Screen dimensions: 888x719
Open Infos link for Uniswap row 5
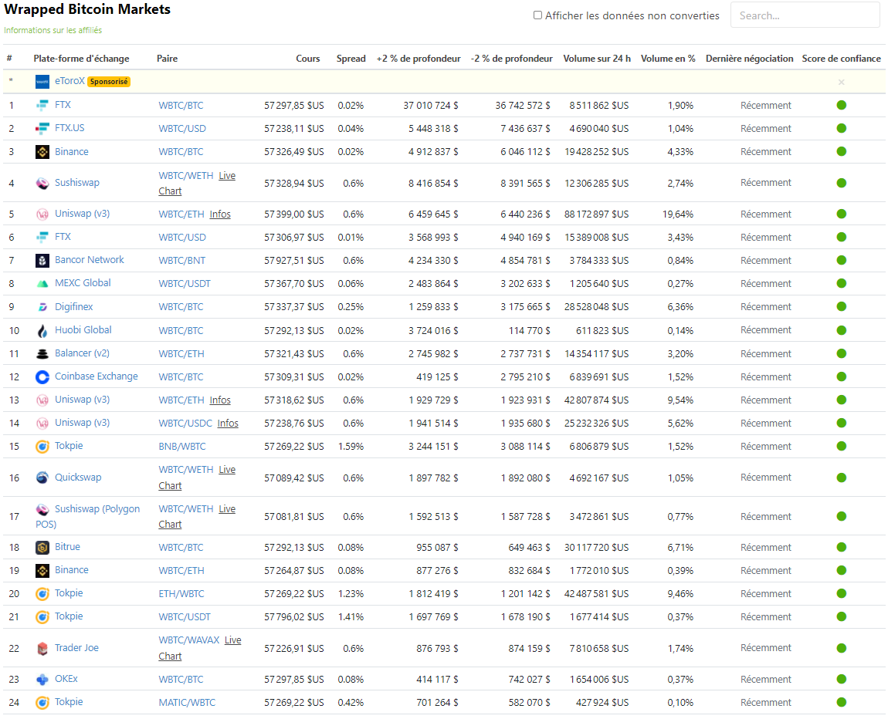pos(220,214)
